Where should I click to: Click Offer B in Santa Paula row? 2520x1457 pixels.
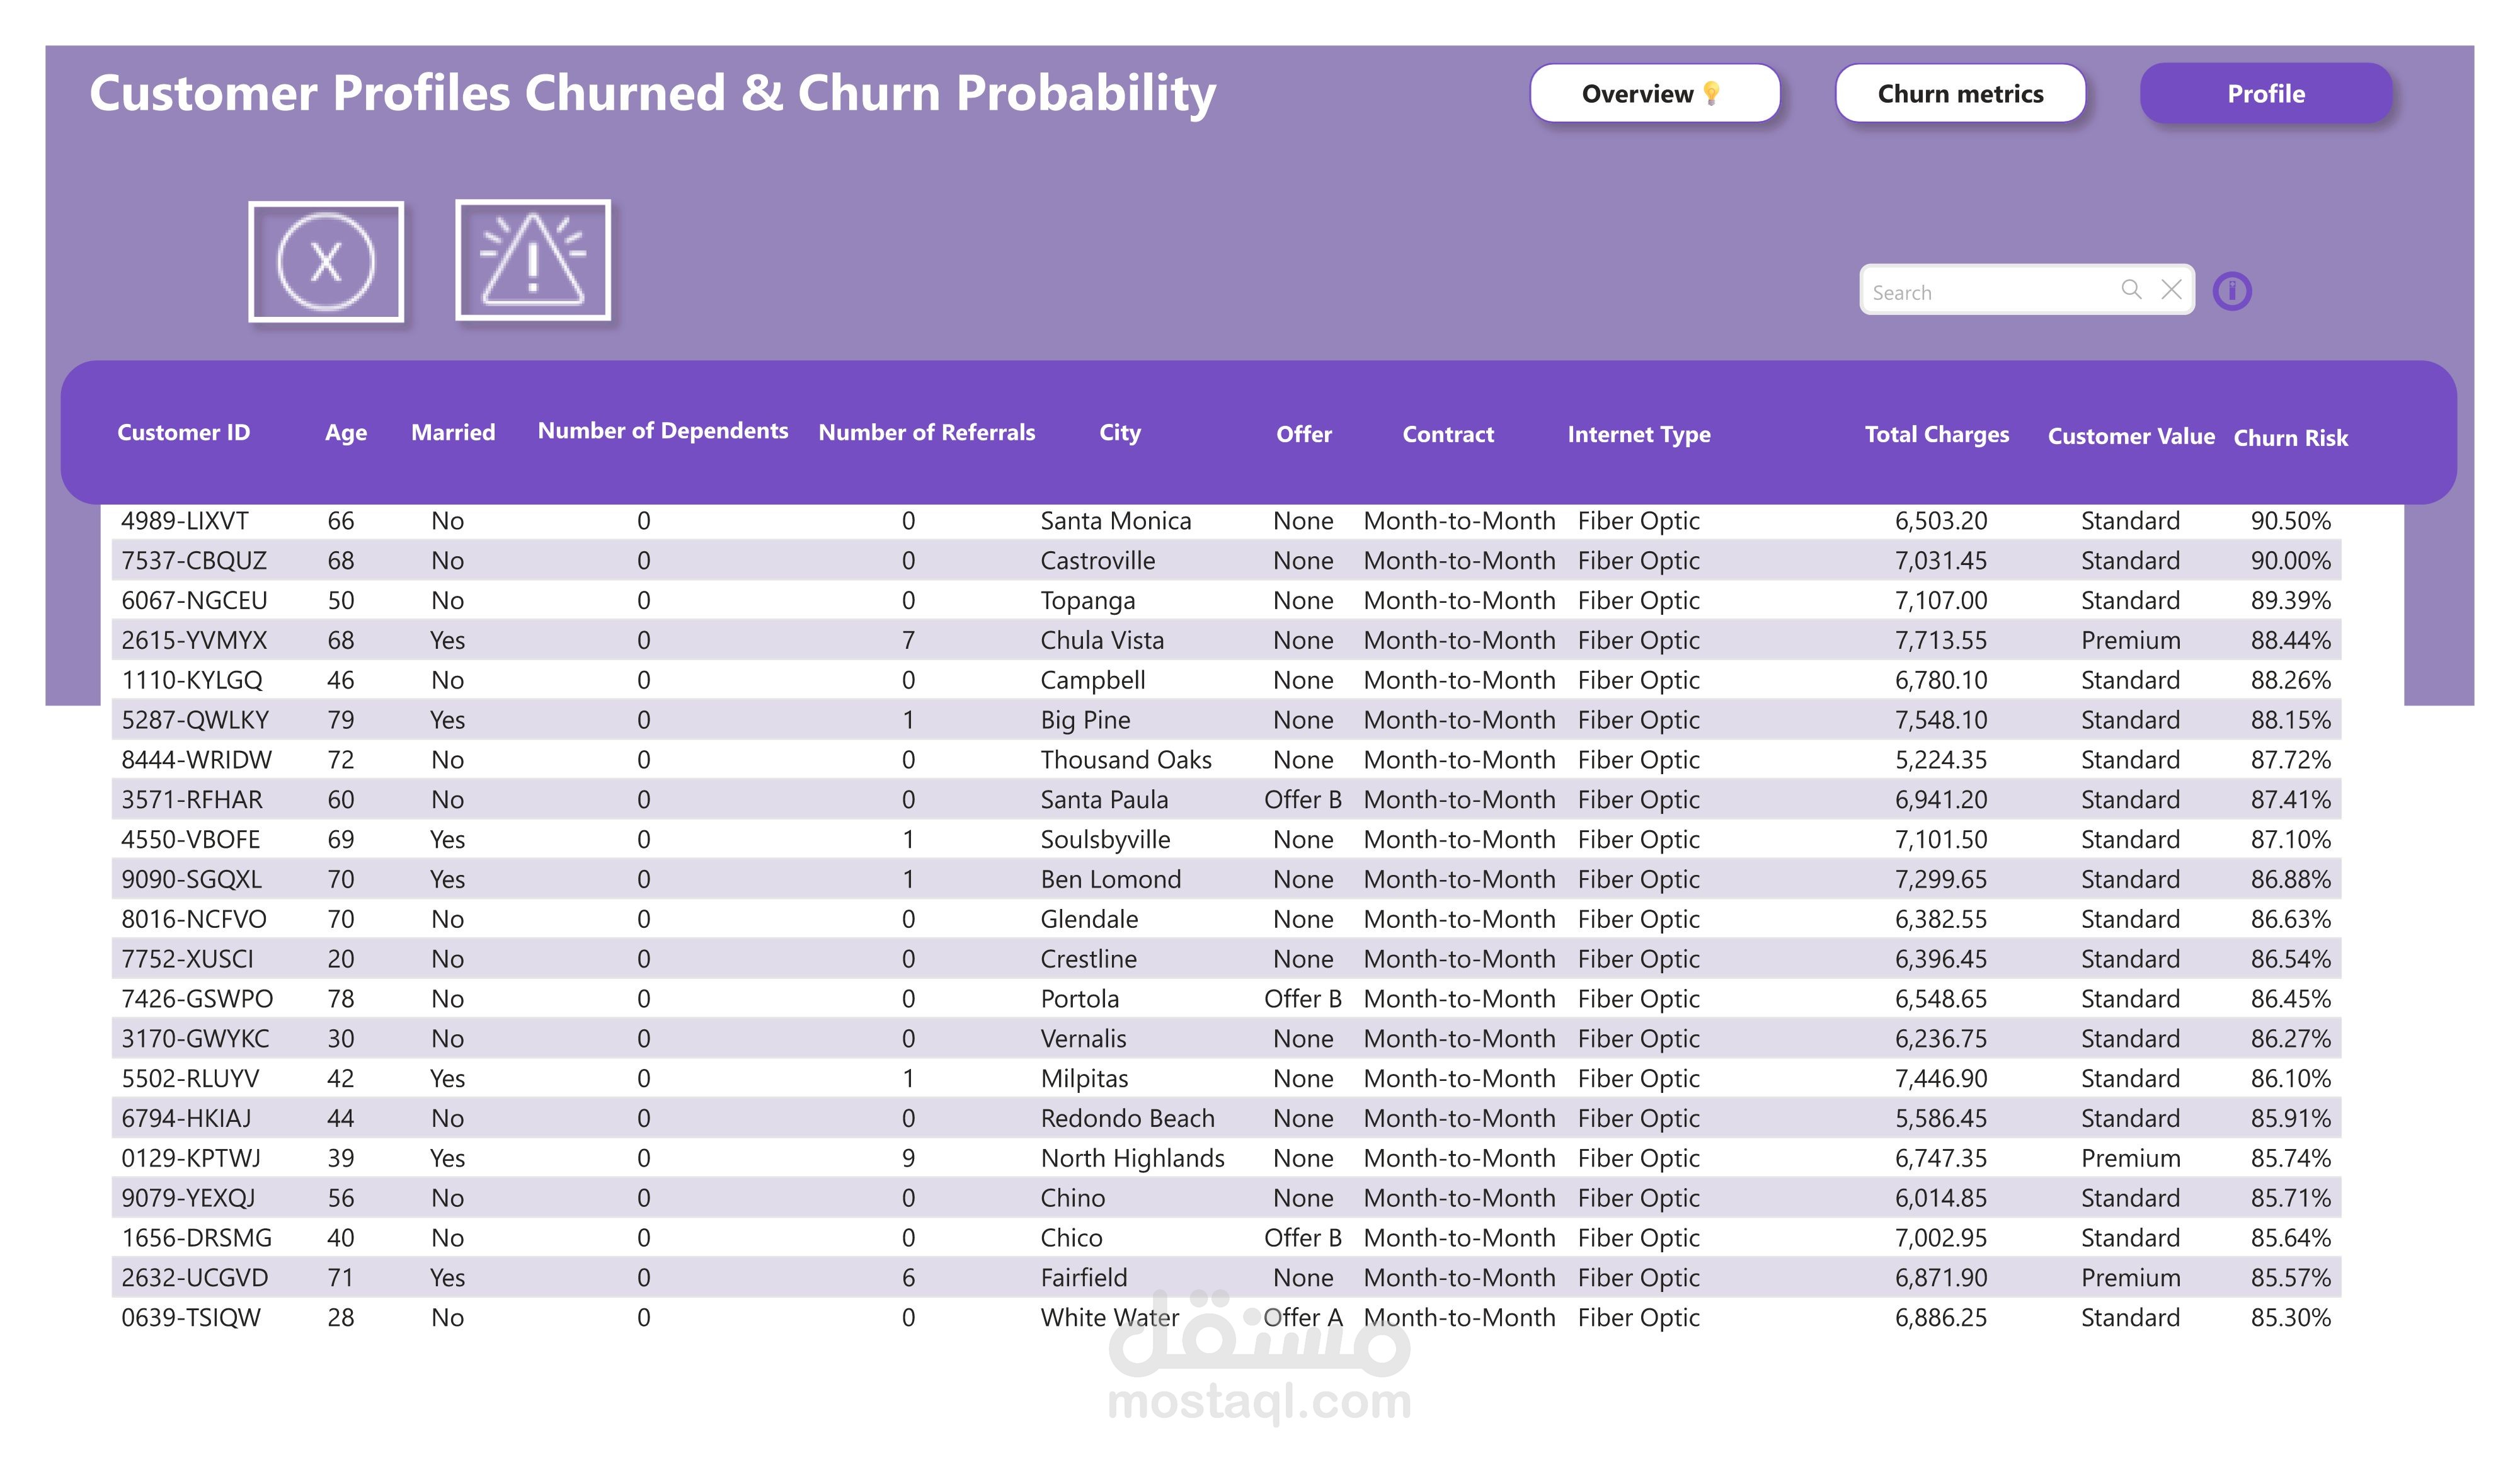click(1303, 800)
